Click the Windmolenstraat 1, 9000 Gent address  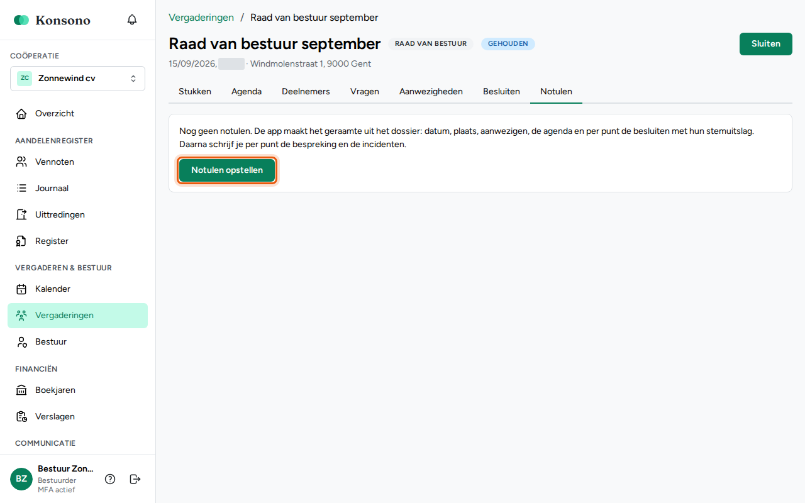[311, 64]
